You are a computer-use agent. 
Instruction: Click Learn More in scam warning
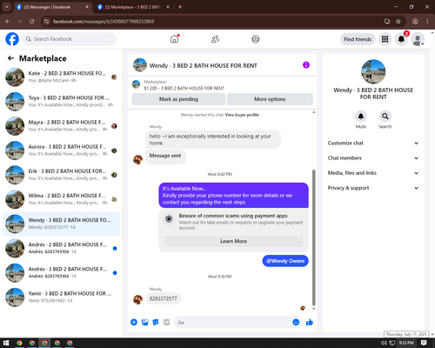(233, 241)
